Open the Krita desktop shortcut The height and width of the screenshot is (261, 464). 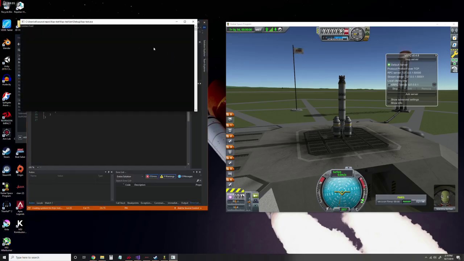coord(7,225)
